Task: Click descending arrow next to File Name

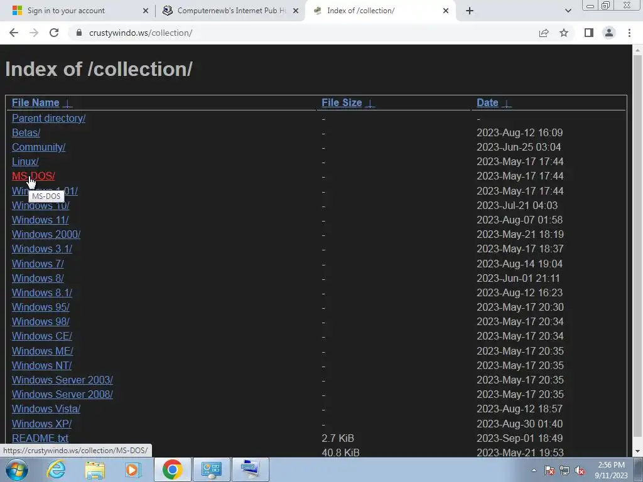Action: tap(67, 104)
